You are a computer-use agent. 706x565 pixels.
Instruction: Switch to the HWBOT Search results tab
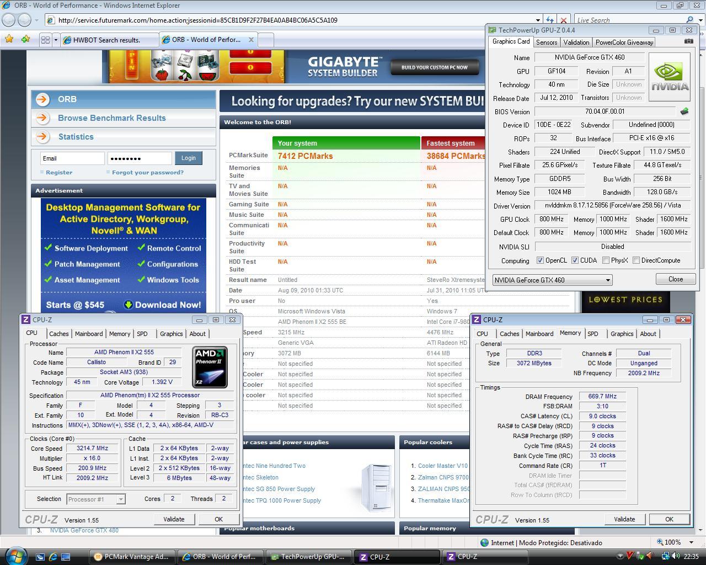point(109,40)
